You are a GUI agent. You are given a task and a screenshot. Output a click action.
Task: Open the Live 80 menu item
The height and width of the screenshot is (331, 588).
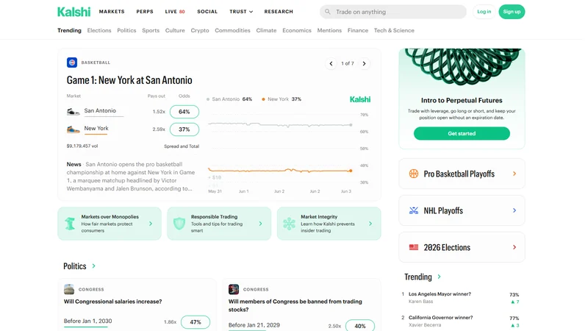(175, 12)
